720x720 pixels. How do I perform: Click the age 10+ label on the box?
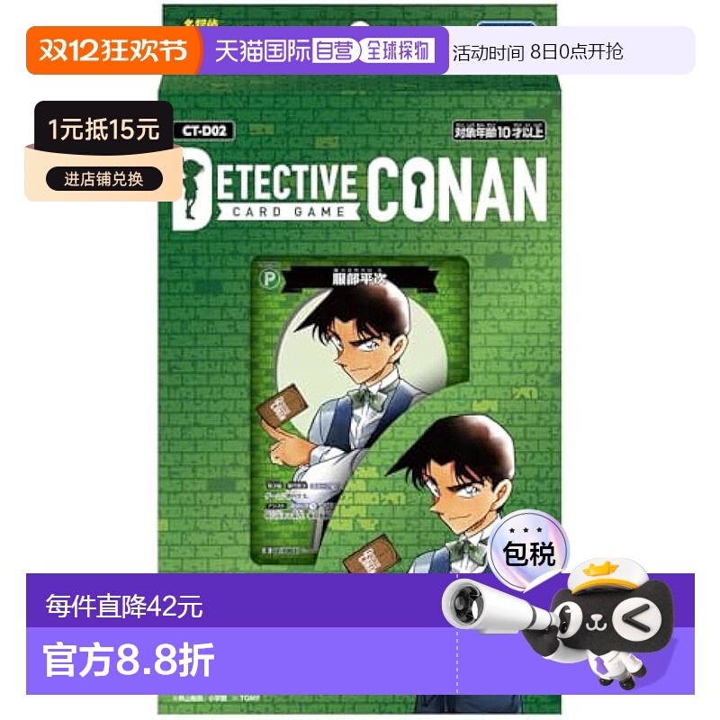499,131
